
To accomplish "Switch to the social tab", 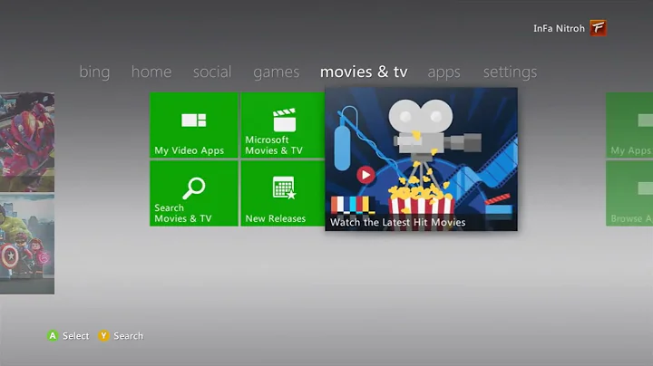I will point(212,72).
